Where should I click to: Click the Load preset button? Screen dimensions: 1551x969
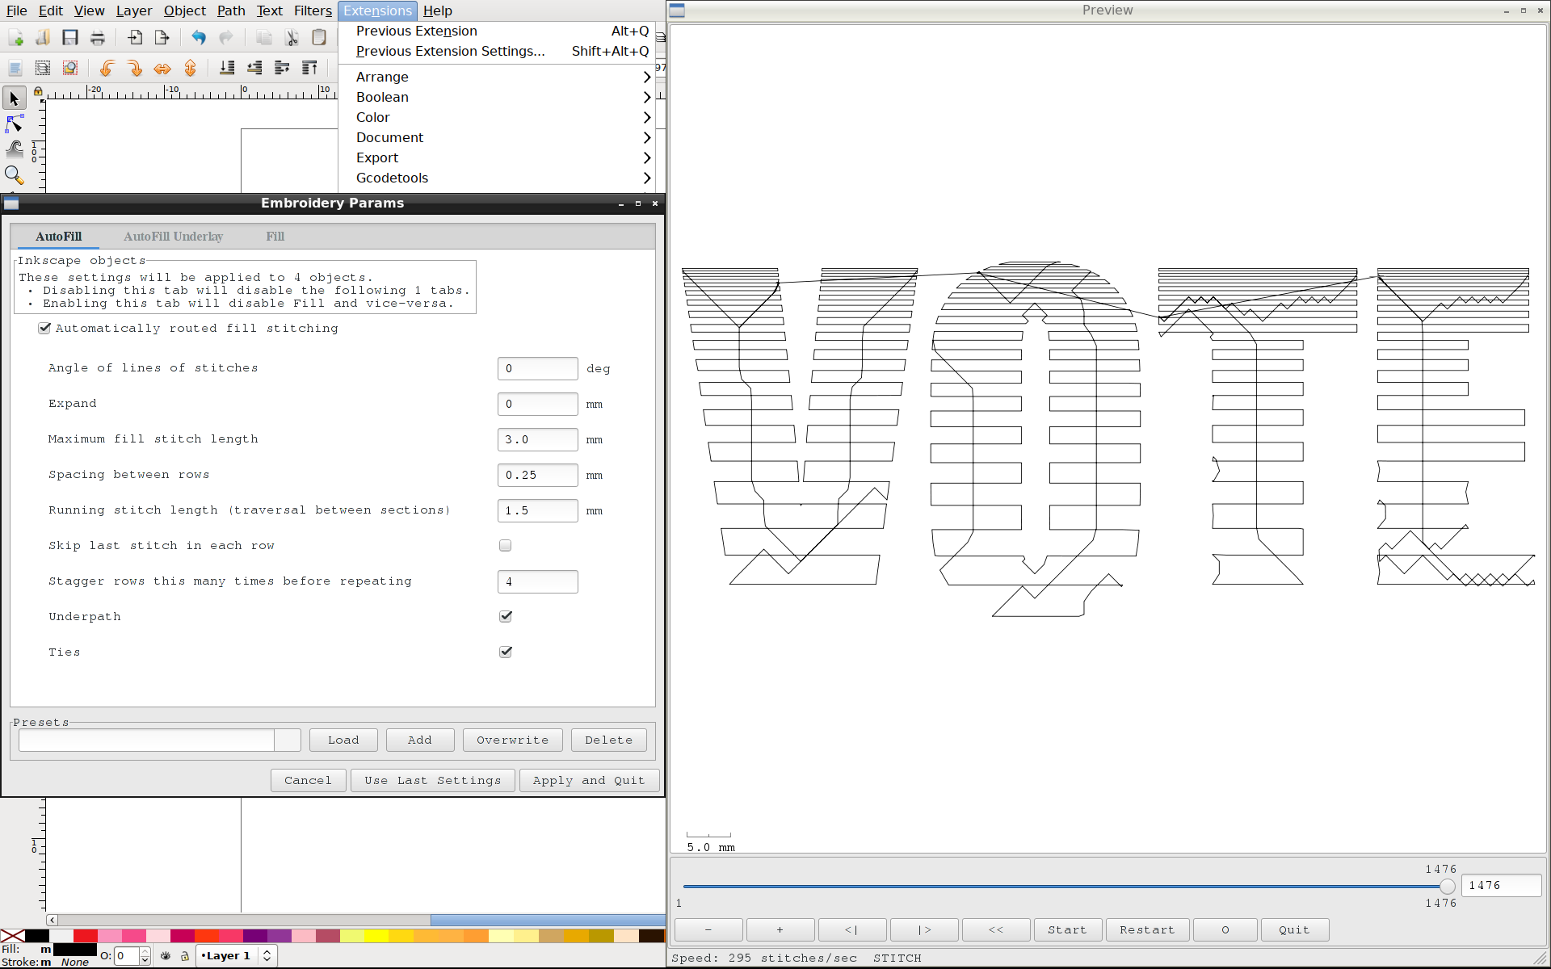pos(343,739)
